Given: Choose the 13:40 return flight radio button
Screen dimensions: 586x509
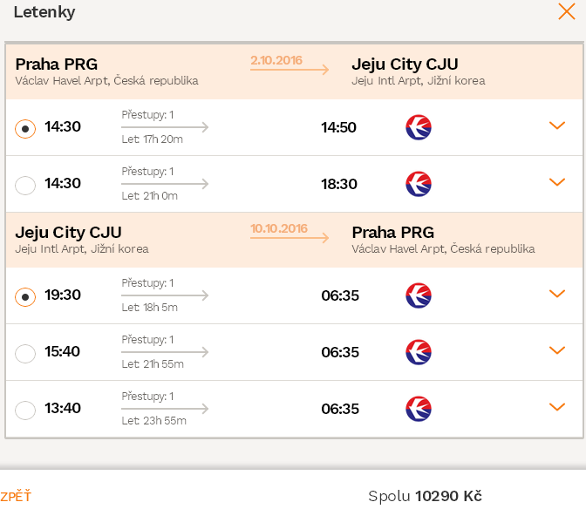Looking at the screenshot, I should tap(25, 410).
